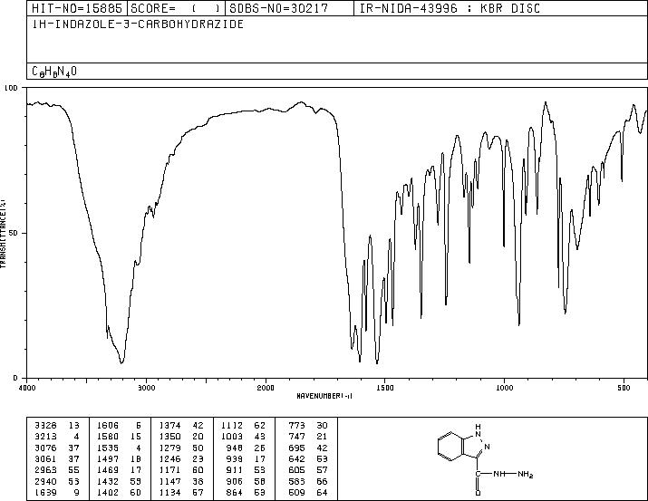Viewport: 648px width, 501px height.
Task: Click the 3000 wavenumber axis label
Action: (147, 388)
